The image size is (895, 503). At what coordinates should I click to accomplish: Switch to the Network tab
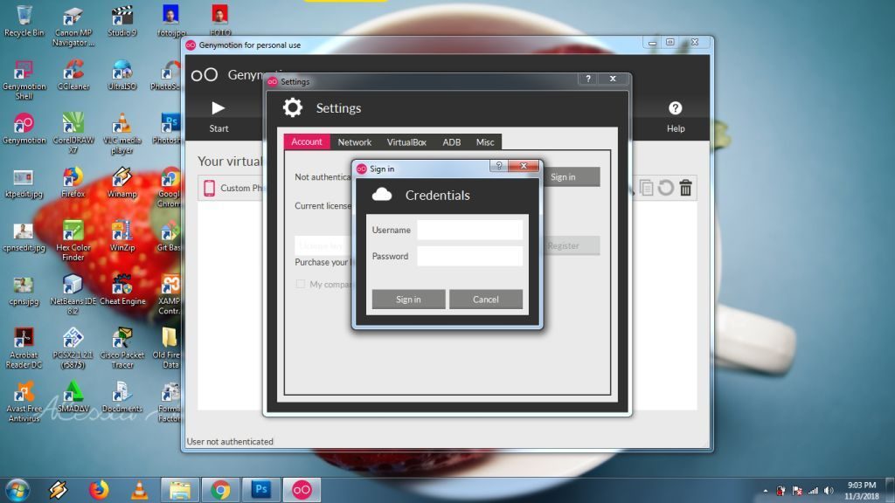[x=354, y=142]
